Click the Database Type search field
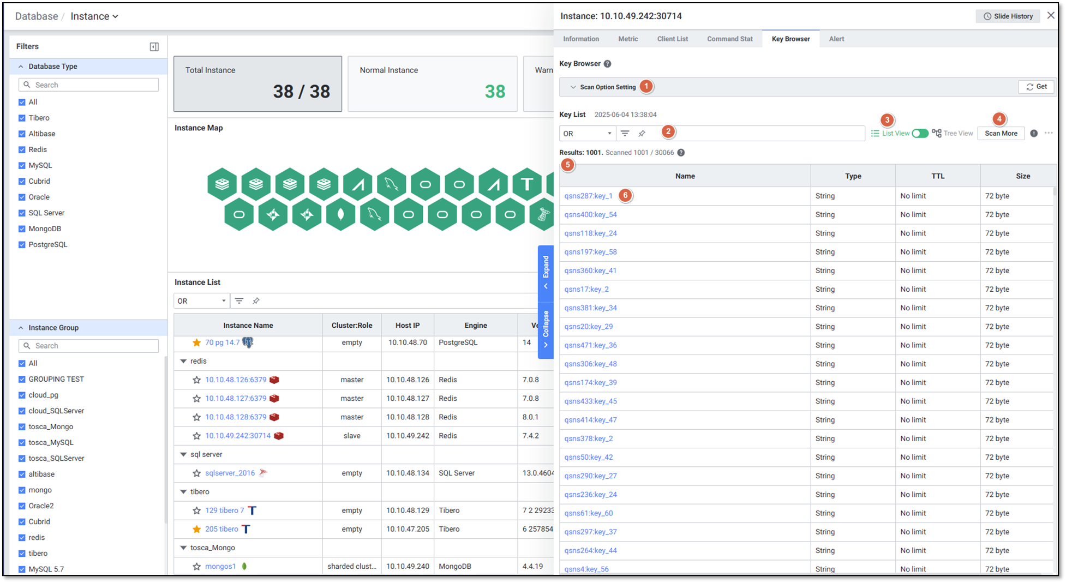 click(x=89, y=85)
